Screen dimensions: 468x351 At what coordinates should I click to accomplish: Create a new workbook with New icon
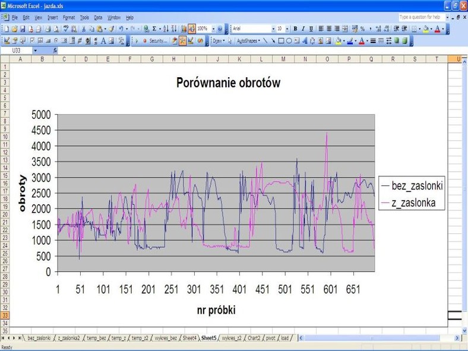point(7,29)
